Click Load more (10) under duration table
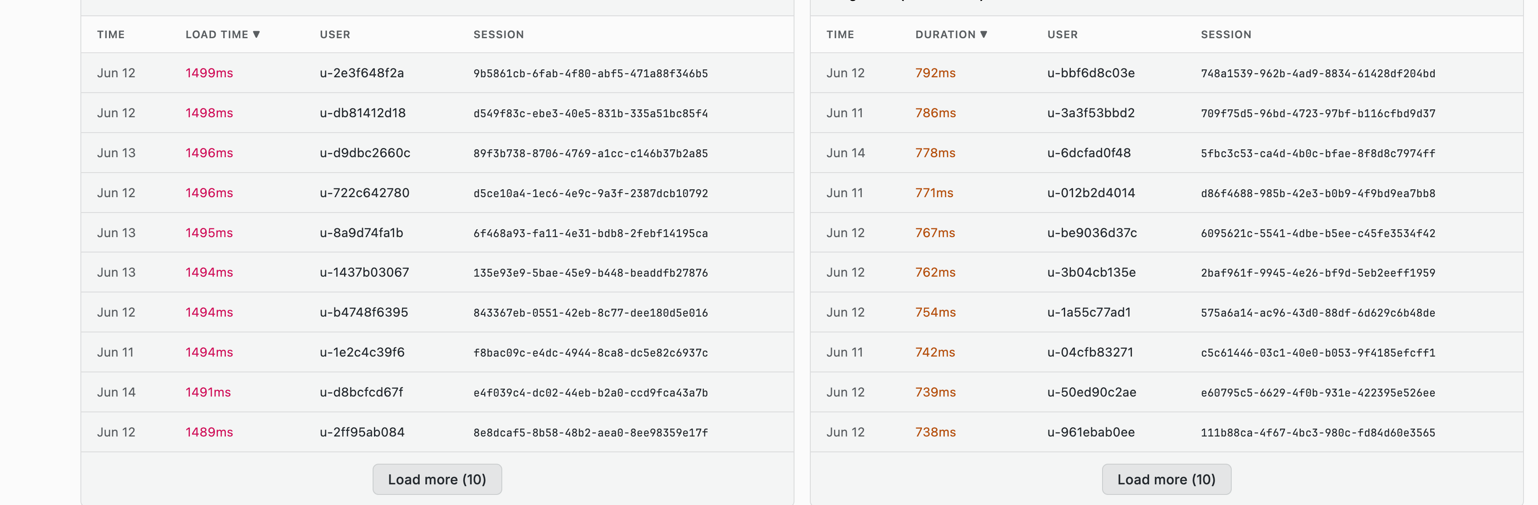Viewport: 1538px width, 505px height. point(1166,480)
